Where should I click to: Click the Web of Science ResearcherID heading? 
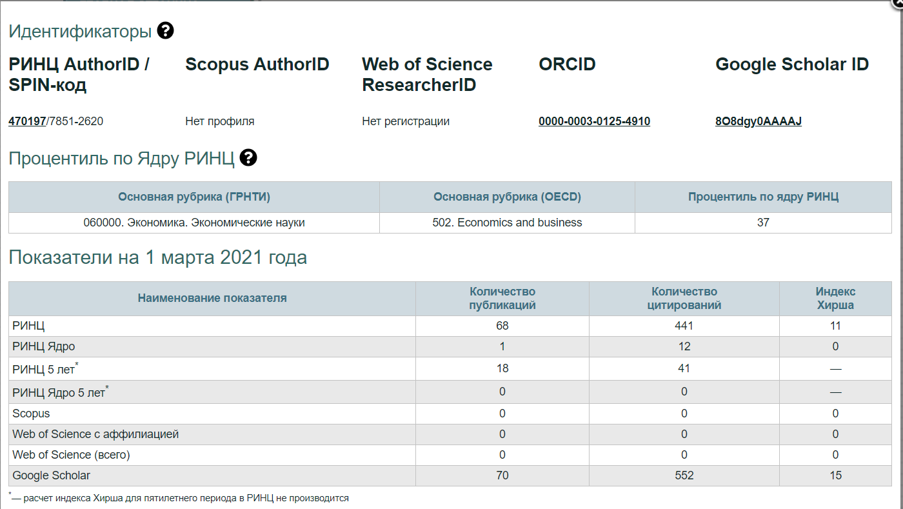point(427,74)
